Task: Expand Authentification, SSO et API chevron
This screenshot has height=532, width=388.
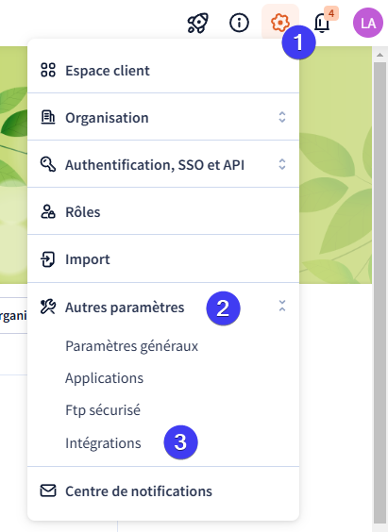Action: coord(282,164)
